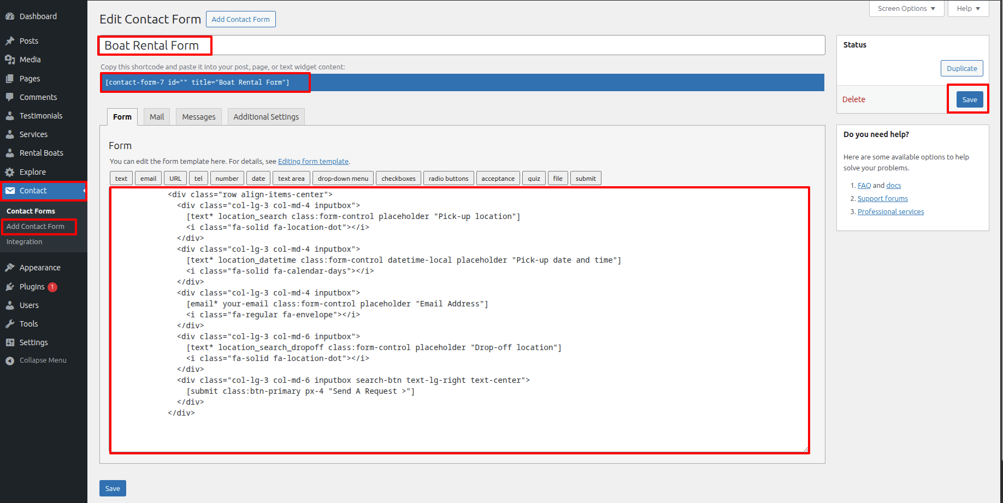The image size is (1003, 503).
Task: Open Appearance via the paintbrush icon
Action: (10, 268)
